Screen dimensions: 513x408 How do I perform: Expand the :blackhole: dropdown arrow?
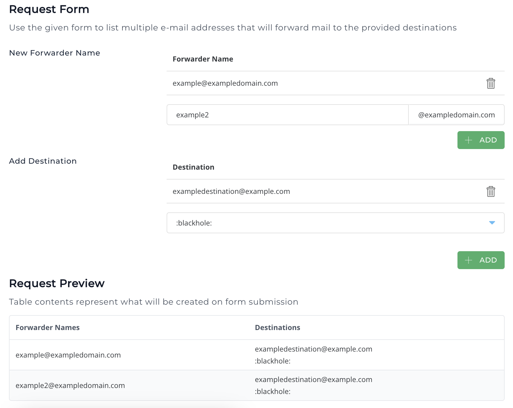492,223
